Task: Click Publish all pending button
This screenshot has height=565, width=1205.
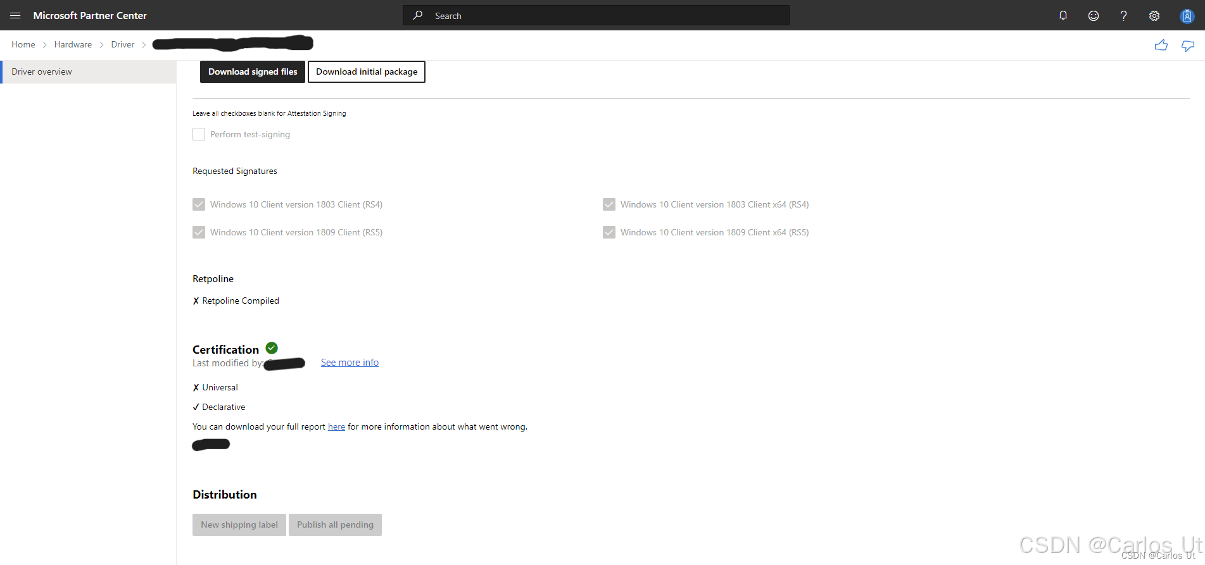Action: pos(335,525)
